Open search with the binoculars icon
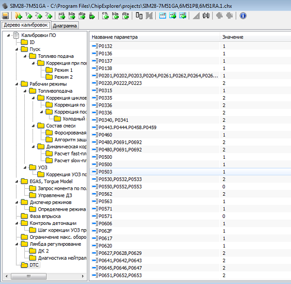 coord(206,16)
